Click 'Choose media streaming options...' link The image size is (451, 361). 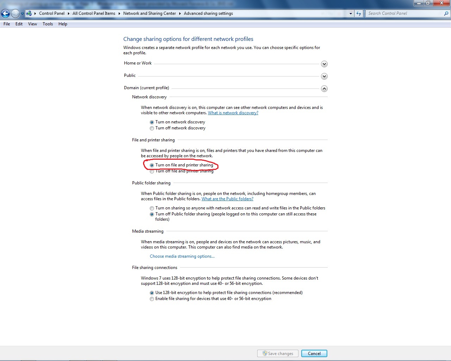[182, 256]
